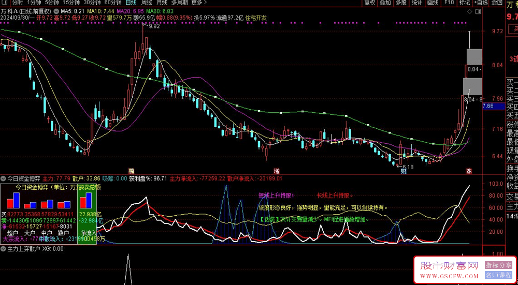Screen dimensions: 518x285
Task: Activate the 画线 drawing tool
Action: (x=433, y=3)
